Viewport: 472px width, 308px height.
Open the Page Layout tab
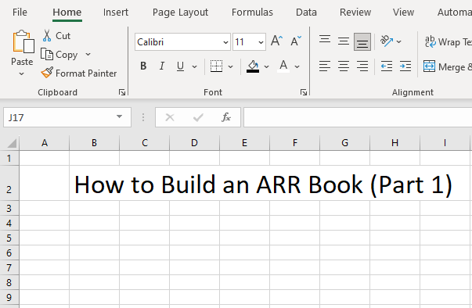(180, 13)
